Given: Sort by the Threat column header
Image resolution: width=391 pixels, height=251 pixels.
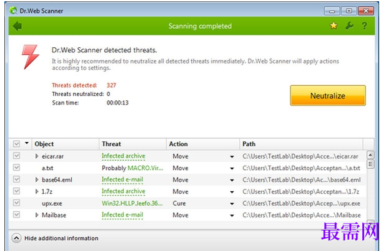Looking at the screenshot, I should coord(132,144).
